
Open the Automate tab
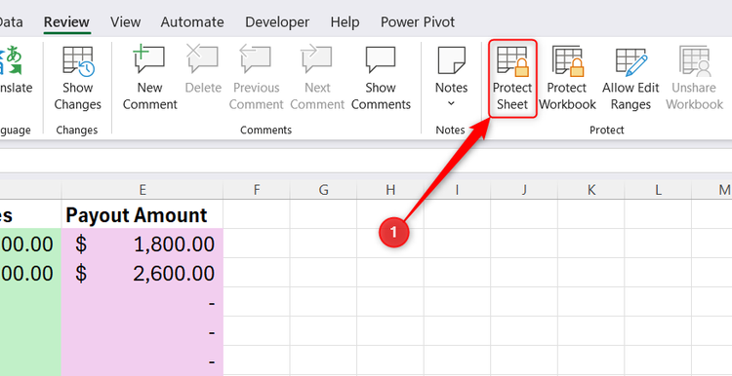192,21
